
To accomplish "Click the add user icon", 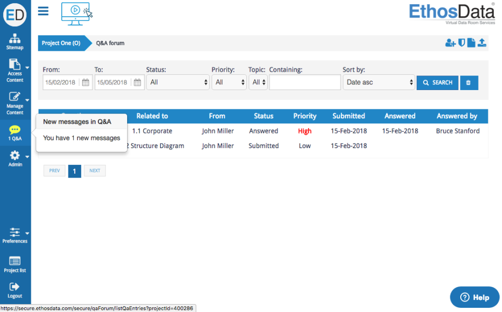I will click(450, 43).
